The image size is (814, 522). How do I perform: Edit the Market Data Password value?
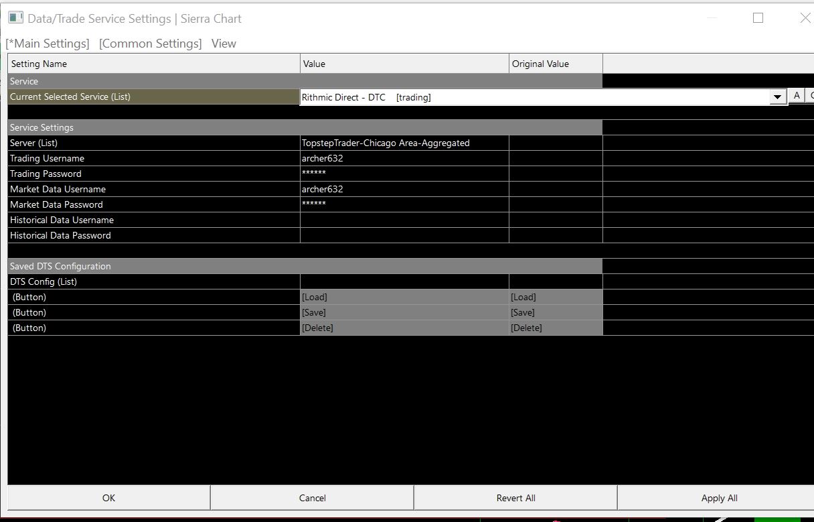[x=404, y=204]
